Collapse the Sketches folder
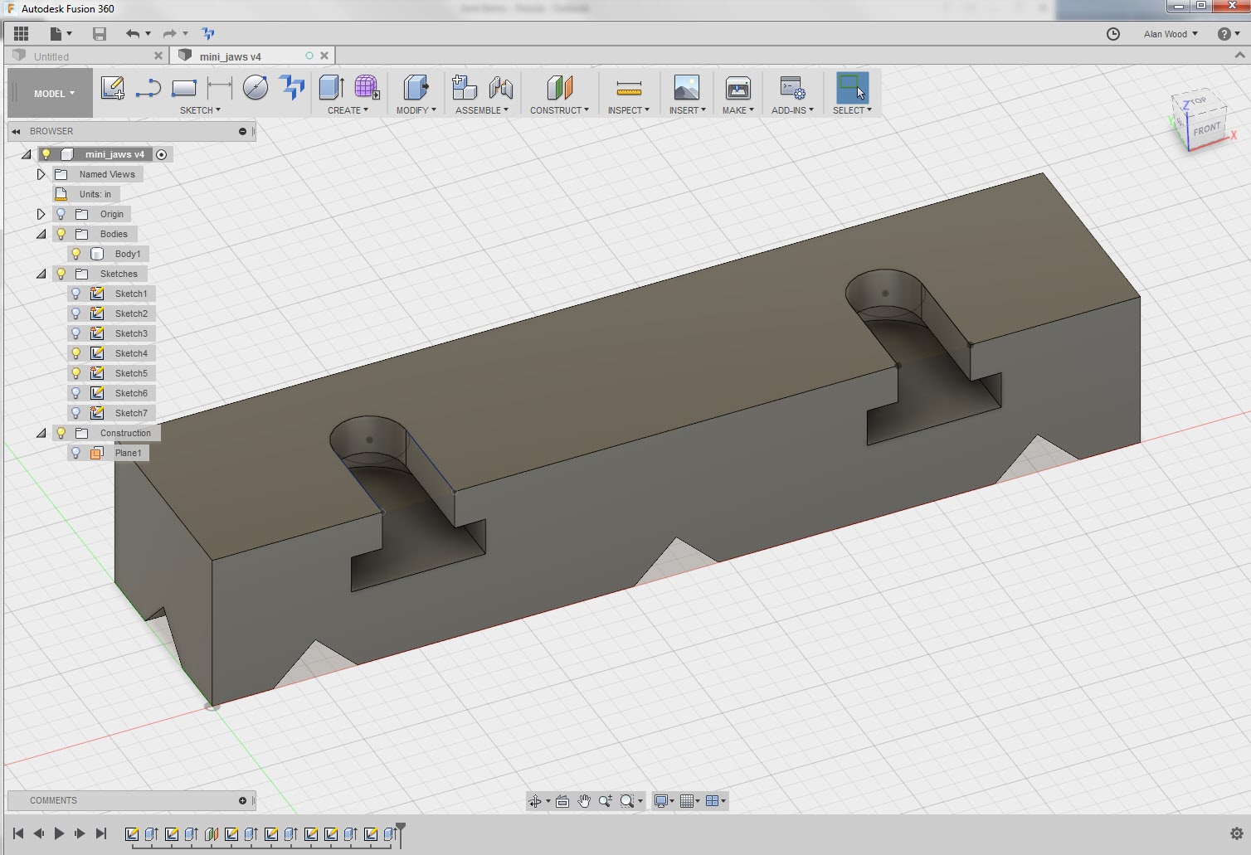 [41, 273]
